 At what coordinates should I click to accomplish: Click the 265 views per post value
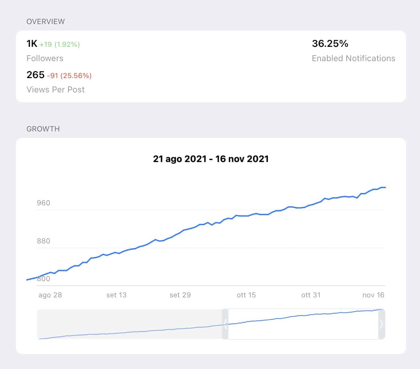point(35,75)
